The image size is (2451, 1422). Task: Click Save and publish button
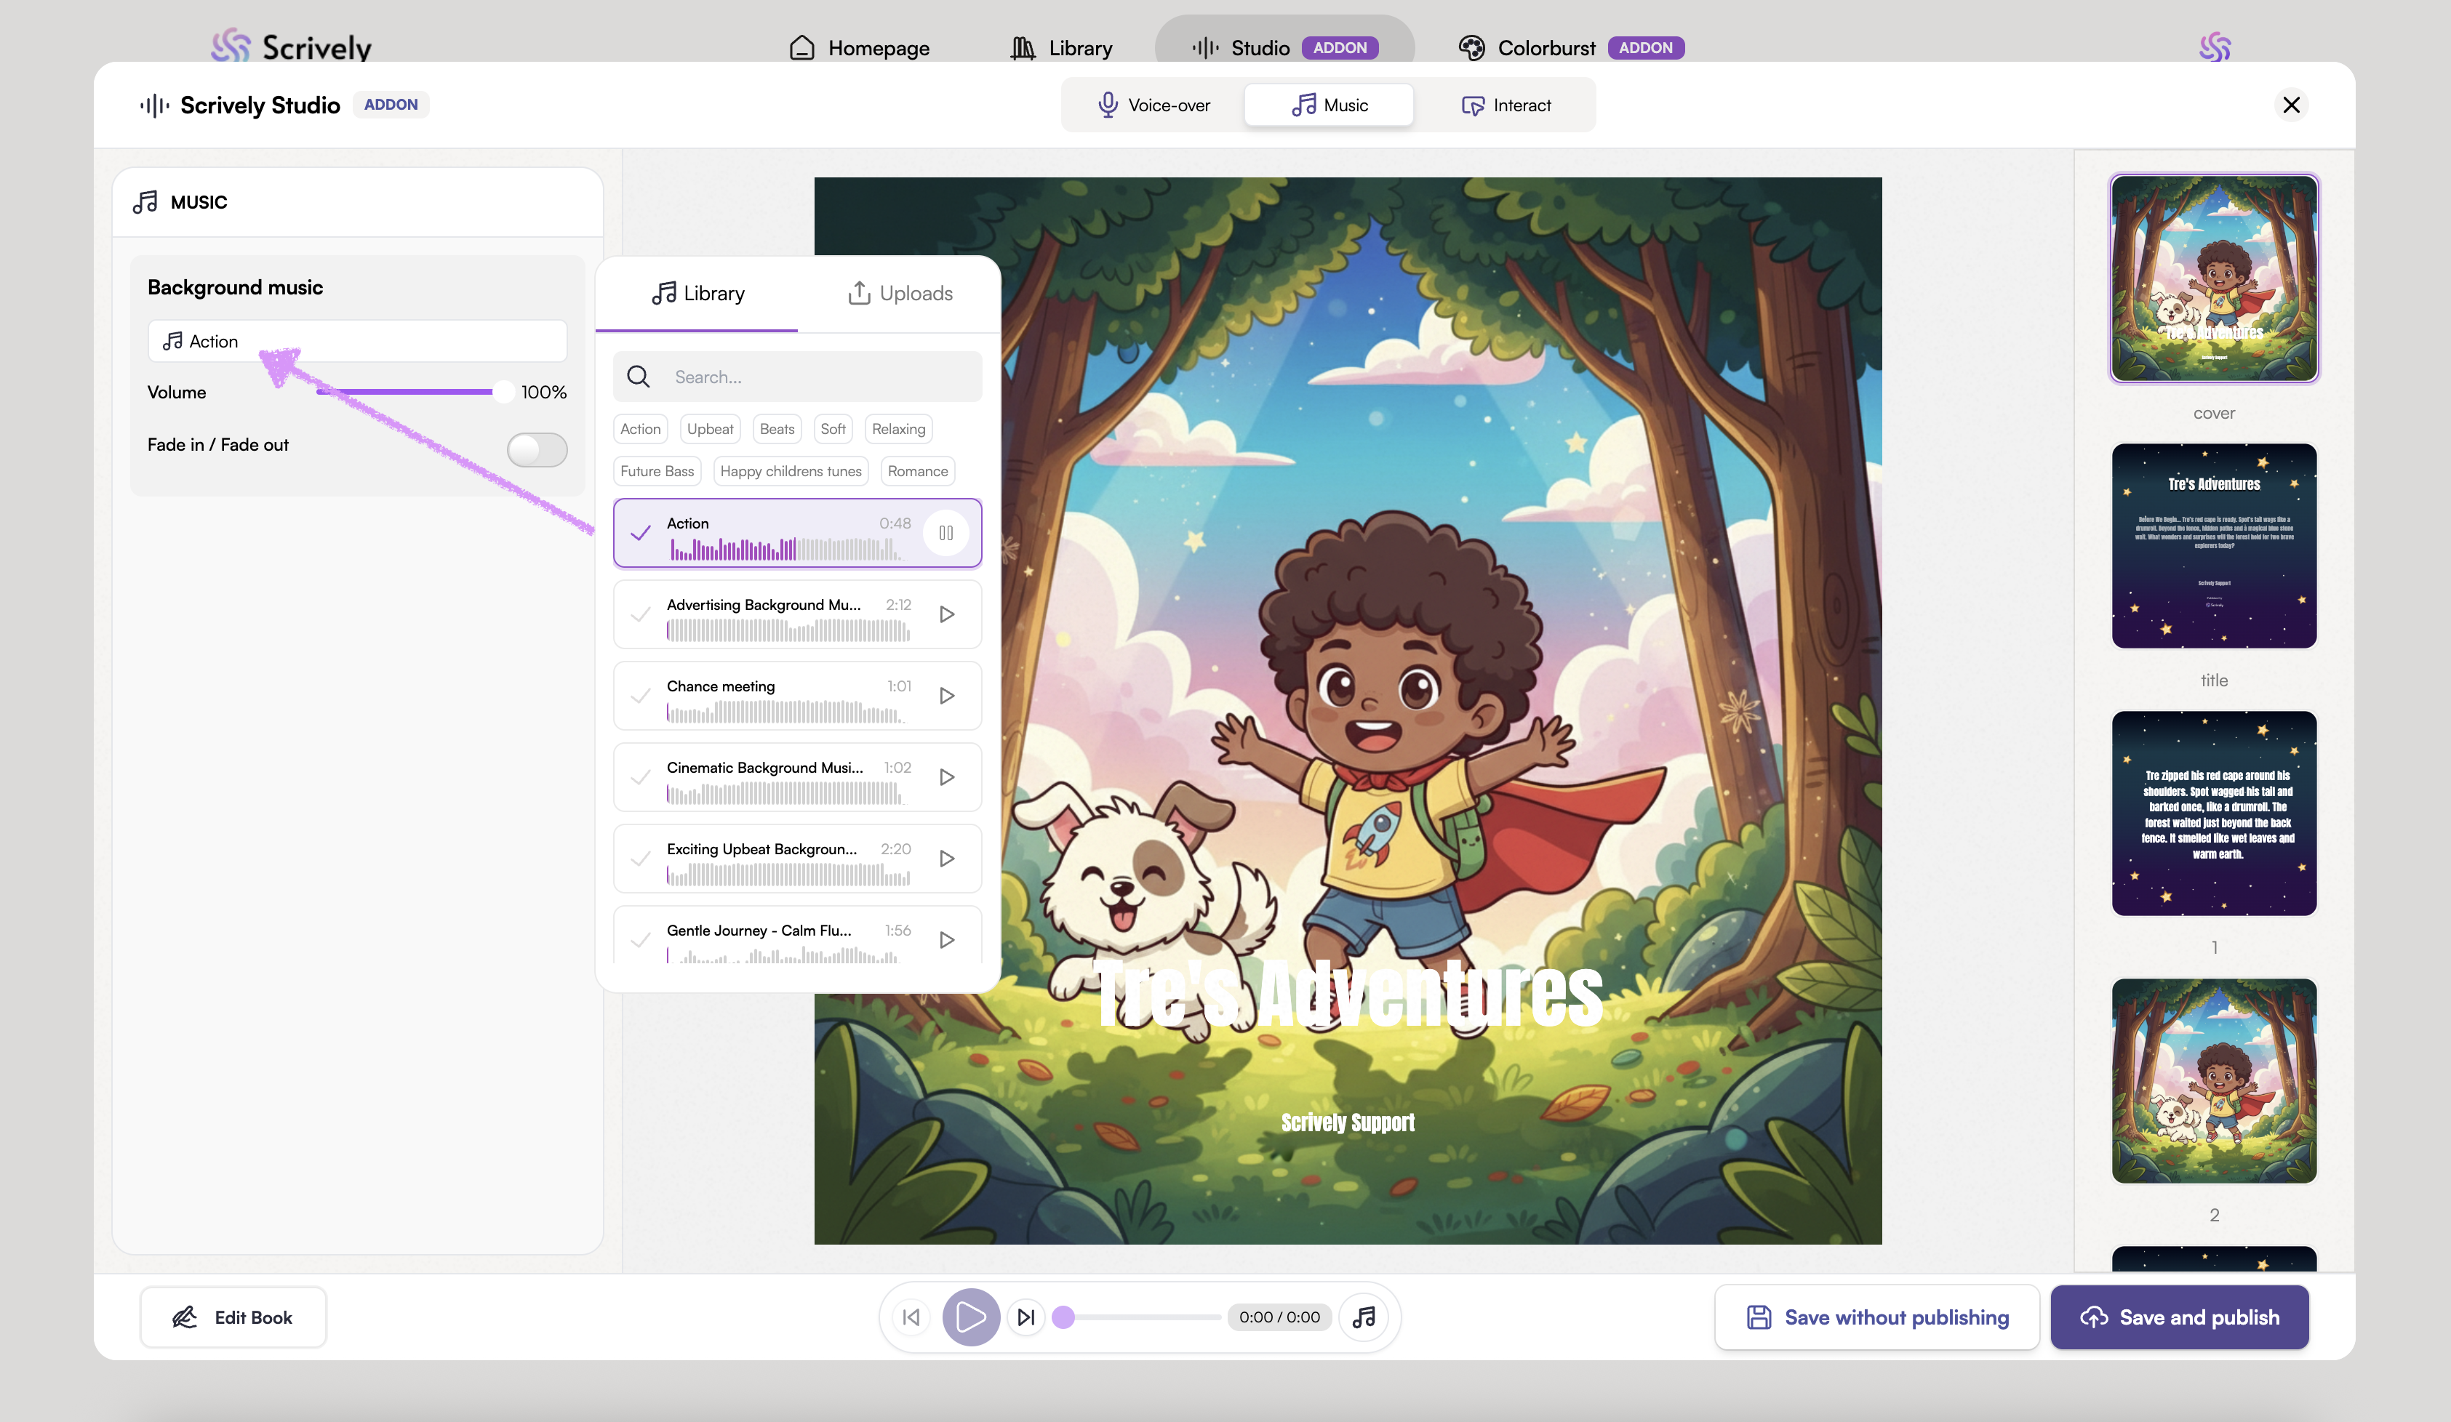(2179, 1317)
